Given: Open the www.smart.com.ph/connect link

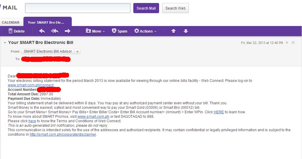Looking at the screenshot, I should (x=31, y=85).
